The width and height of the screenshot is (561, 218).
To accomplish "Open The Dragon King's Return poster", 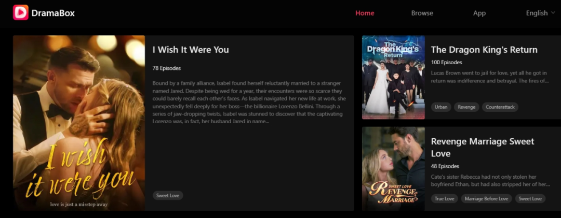I will click(393, 77).
